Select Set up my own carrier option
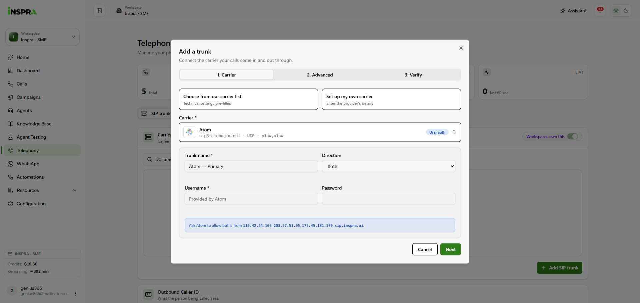Image resolution: width=640 pixels, height=303 pixels. pos(391,99)
